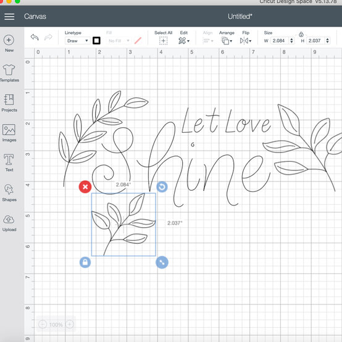Open the Align dropdown
This screenshot has width=342, height=342.
tap(207, 41)
